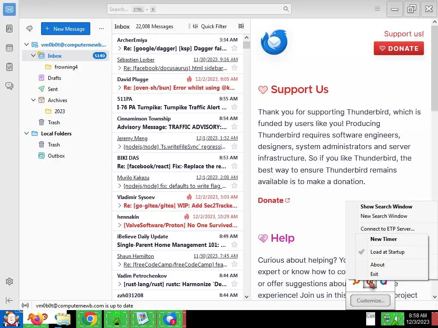The width and height of the screenshot is (438, 328).
Task: Star the Jeremy Meng message
Action: pyautogui.click(x=235, y=146)
